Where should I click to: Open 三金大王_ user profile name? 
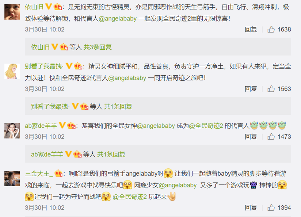(x=39, y=174)
